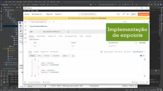Viewport: 163px width, 91px height.
Task: Click the response body vertical scrollbar
Action: [145, 67]
